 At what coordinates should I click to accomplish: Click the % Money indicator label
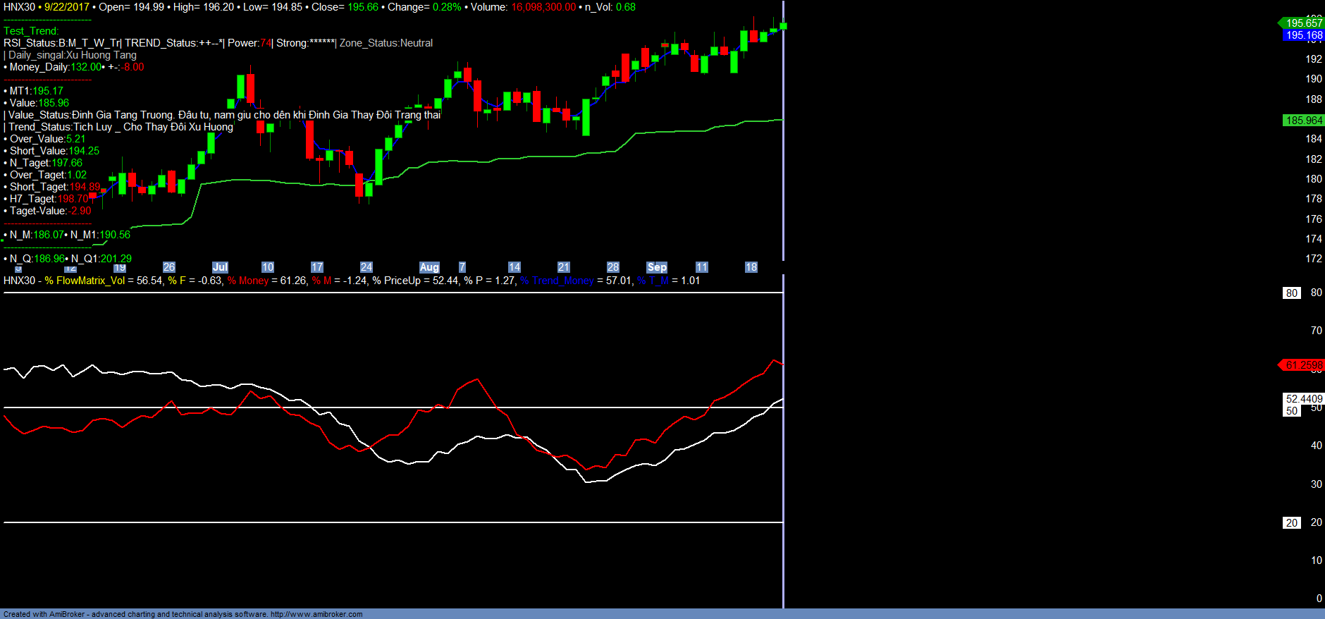[x=247, y=281]
